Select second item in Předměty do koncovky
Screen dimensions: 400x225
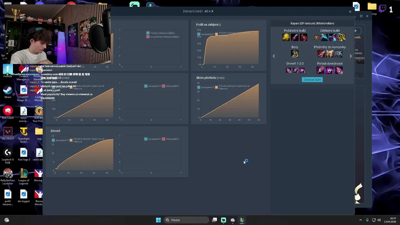[x=330, y=54]
